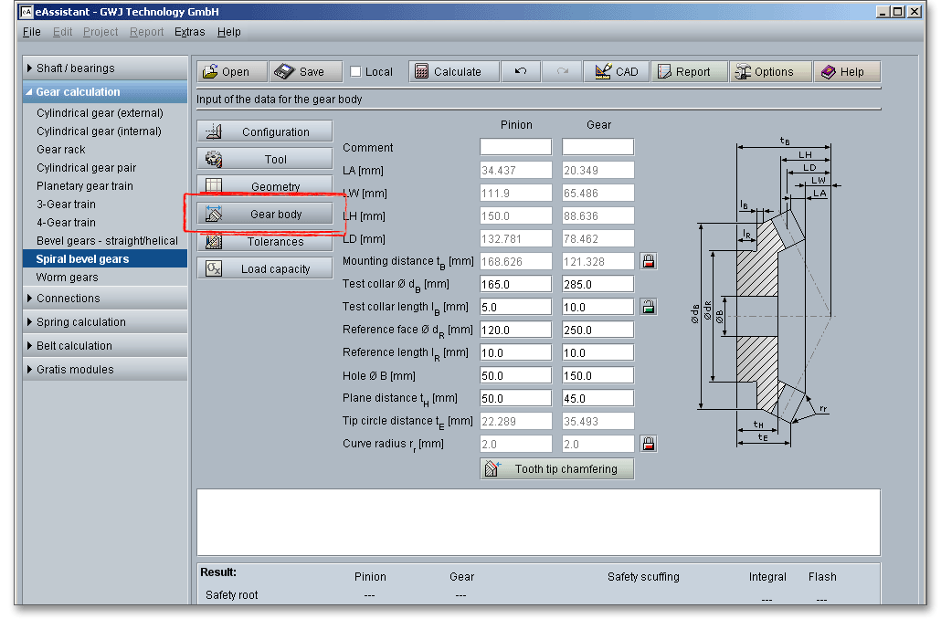941x619 pixels.
Task: Open the Report toolbar button
Action: [688, 72]
